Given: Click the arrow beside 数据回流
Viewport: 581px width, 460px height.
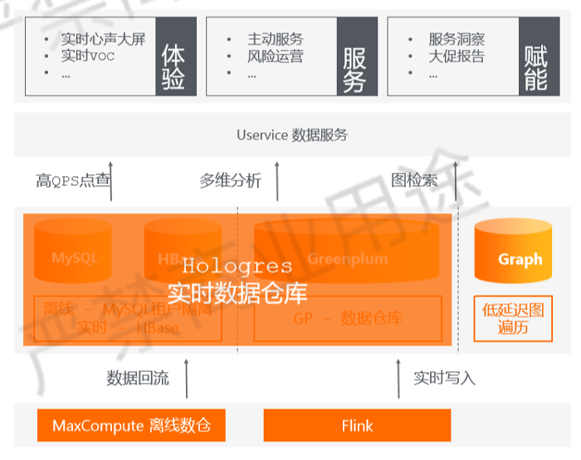Looking at the screenshot, I should pyautogui.click(x=187, y=379).
